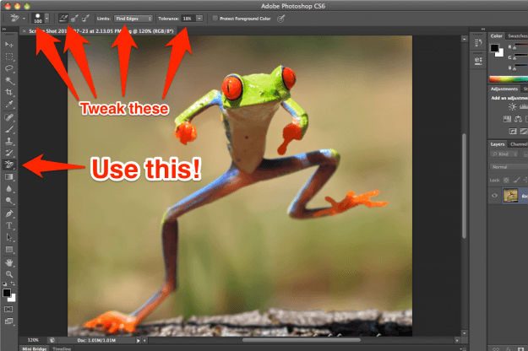528x351 pixels.
Task: Open the Limits dropdown showing Find Edges
Action: (133, 17)
